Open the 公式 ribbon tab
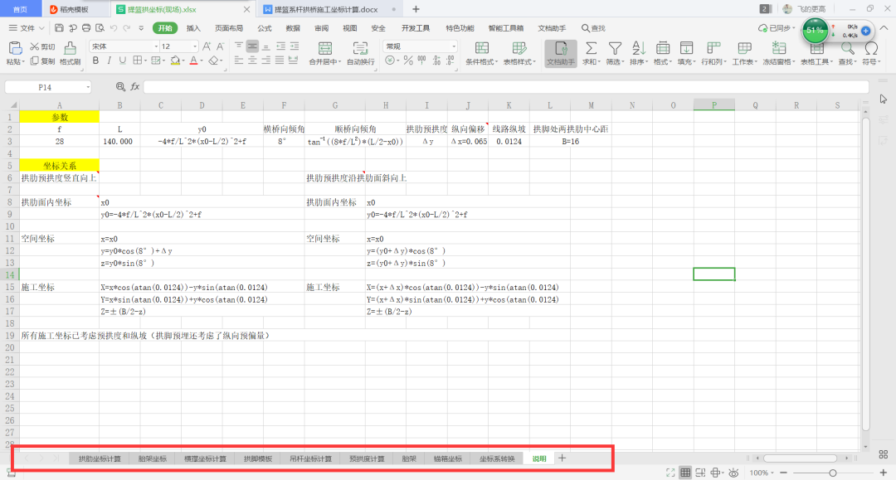Viewport: 896px width, 480px height. point(265,28)
